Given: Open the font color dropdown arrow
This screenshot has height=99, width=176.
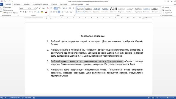Looking at the screenshot, I should [x=48, y=12].
